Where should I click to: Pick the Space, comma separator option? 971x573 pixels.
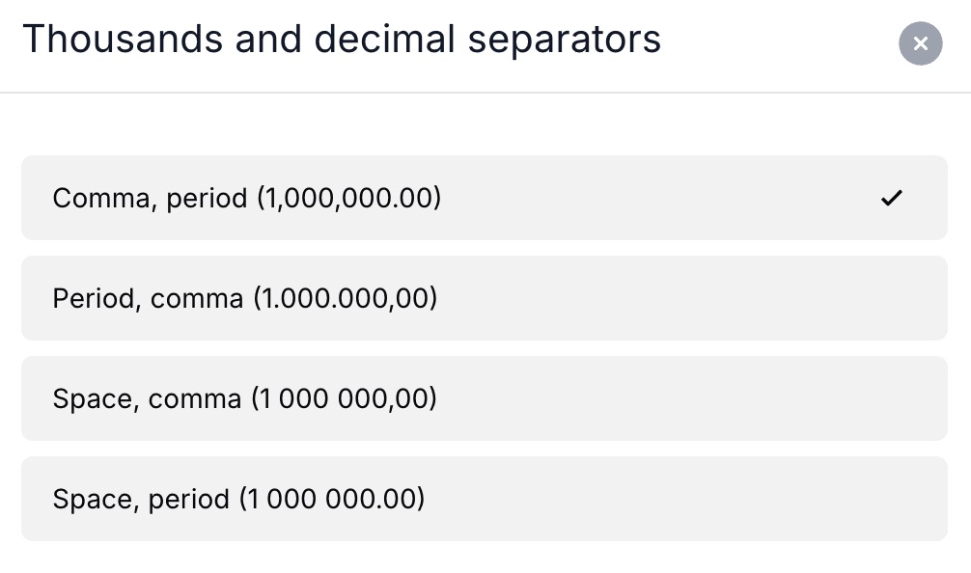[483, 398]
